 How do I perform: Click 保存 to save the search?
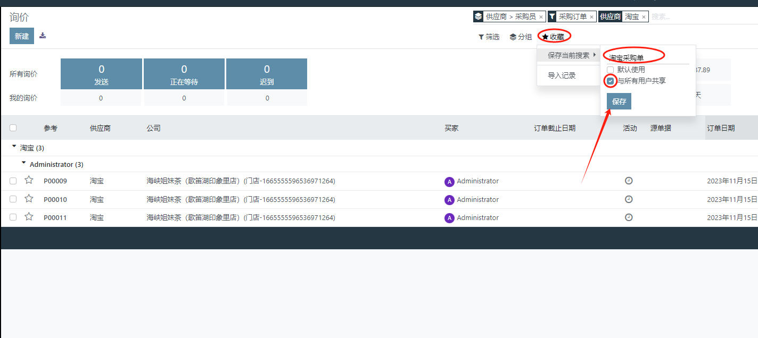pos(619,102)
